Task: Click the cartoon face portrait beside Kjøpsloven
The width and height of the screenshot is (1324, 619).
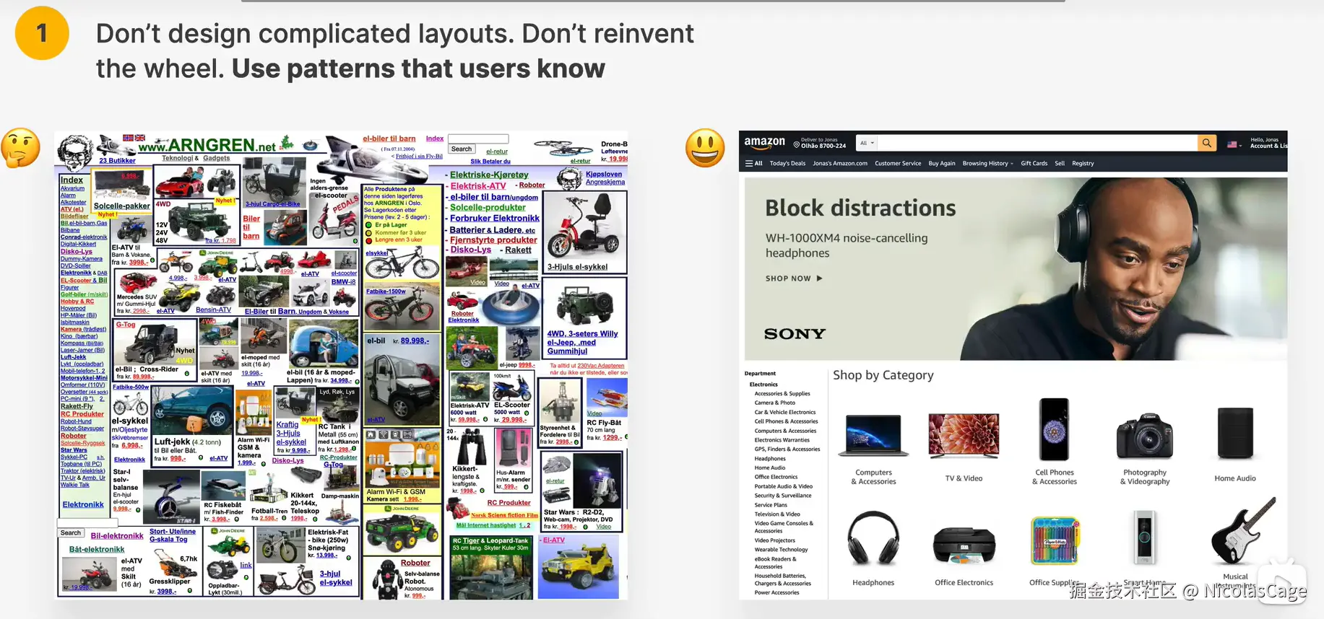Action: tap(568, 178)
